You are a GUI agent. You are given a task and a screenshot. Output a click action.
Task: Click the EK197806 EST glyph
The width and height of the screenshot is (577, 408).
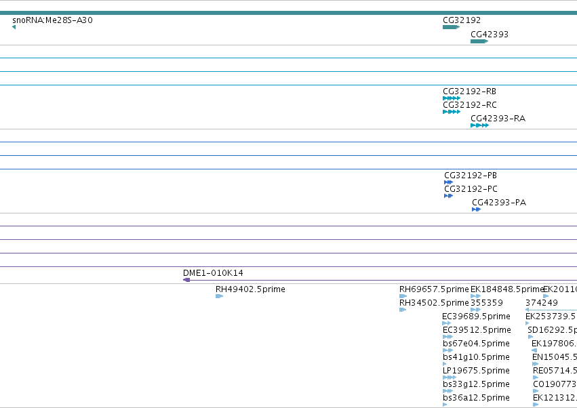point(534,350)
